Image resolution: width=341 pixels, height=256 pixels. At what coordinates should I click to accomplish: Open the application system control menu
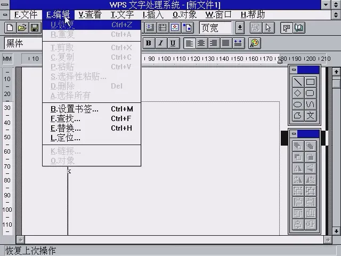click(x=5, y=5)
